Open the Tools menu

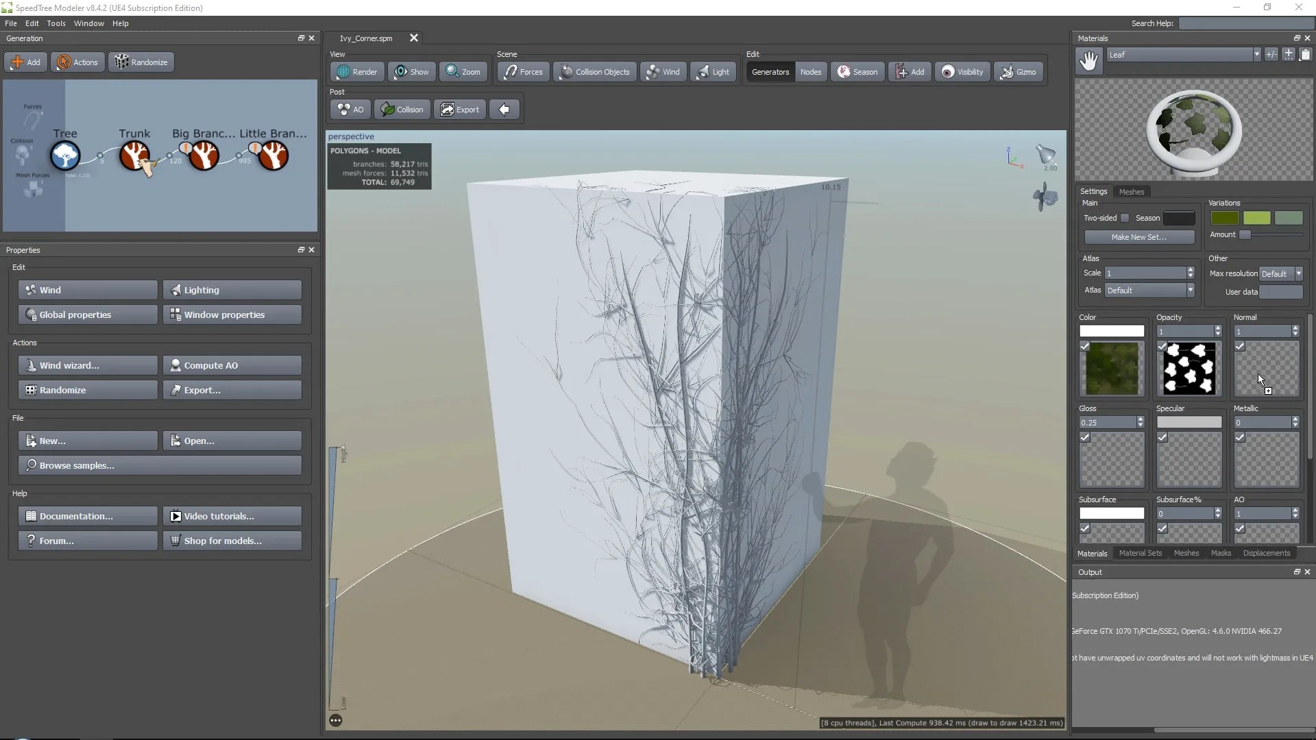56,23
